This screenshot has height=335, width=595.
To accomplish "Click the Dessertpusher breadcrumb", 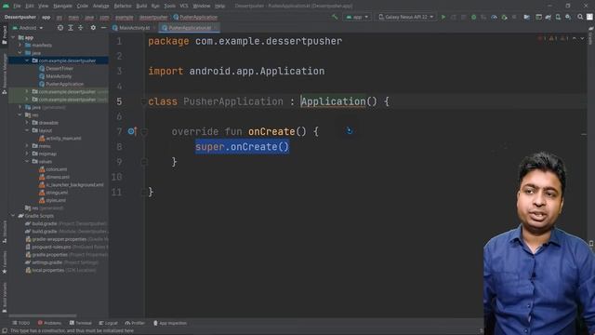I will click(20, 17).
